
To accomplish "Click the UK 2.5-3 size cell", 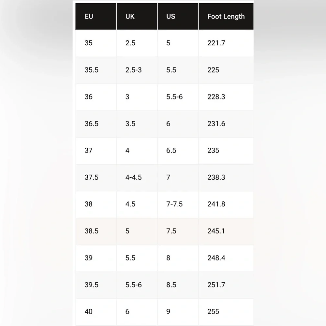I will pos(137,70).
